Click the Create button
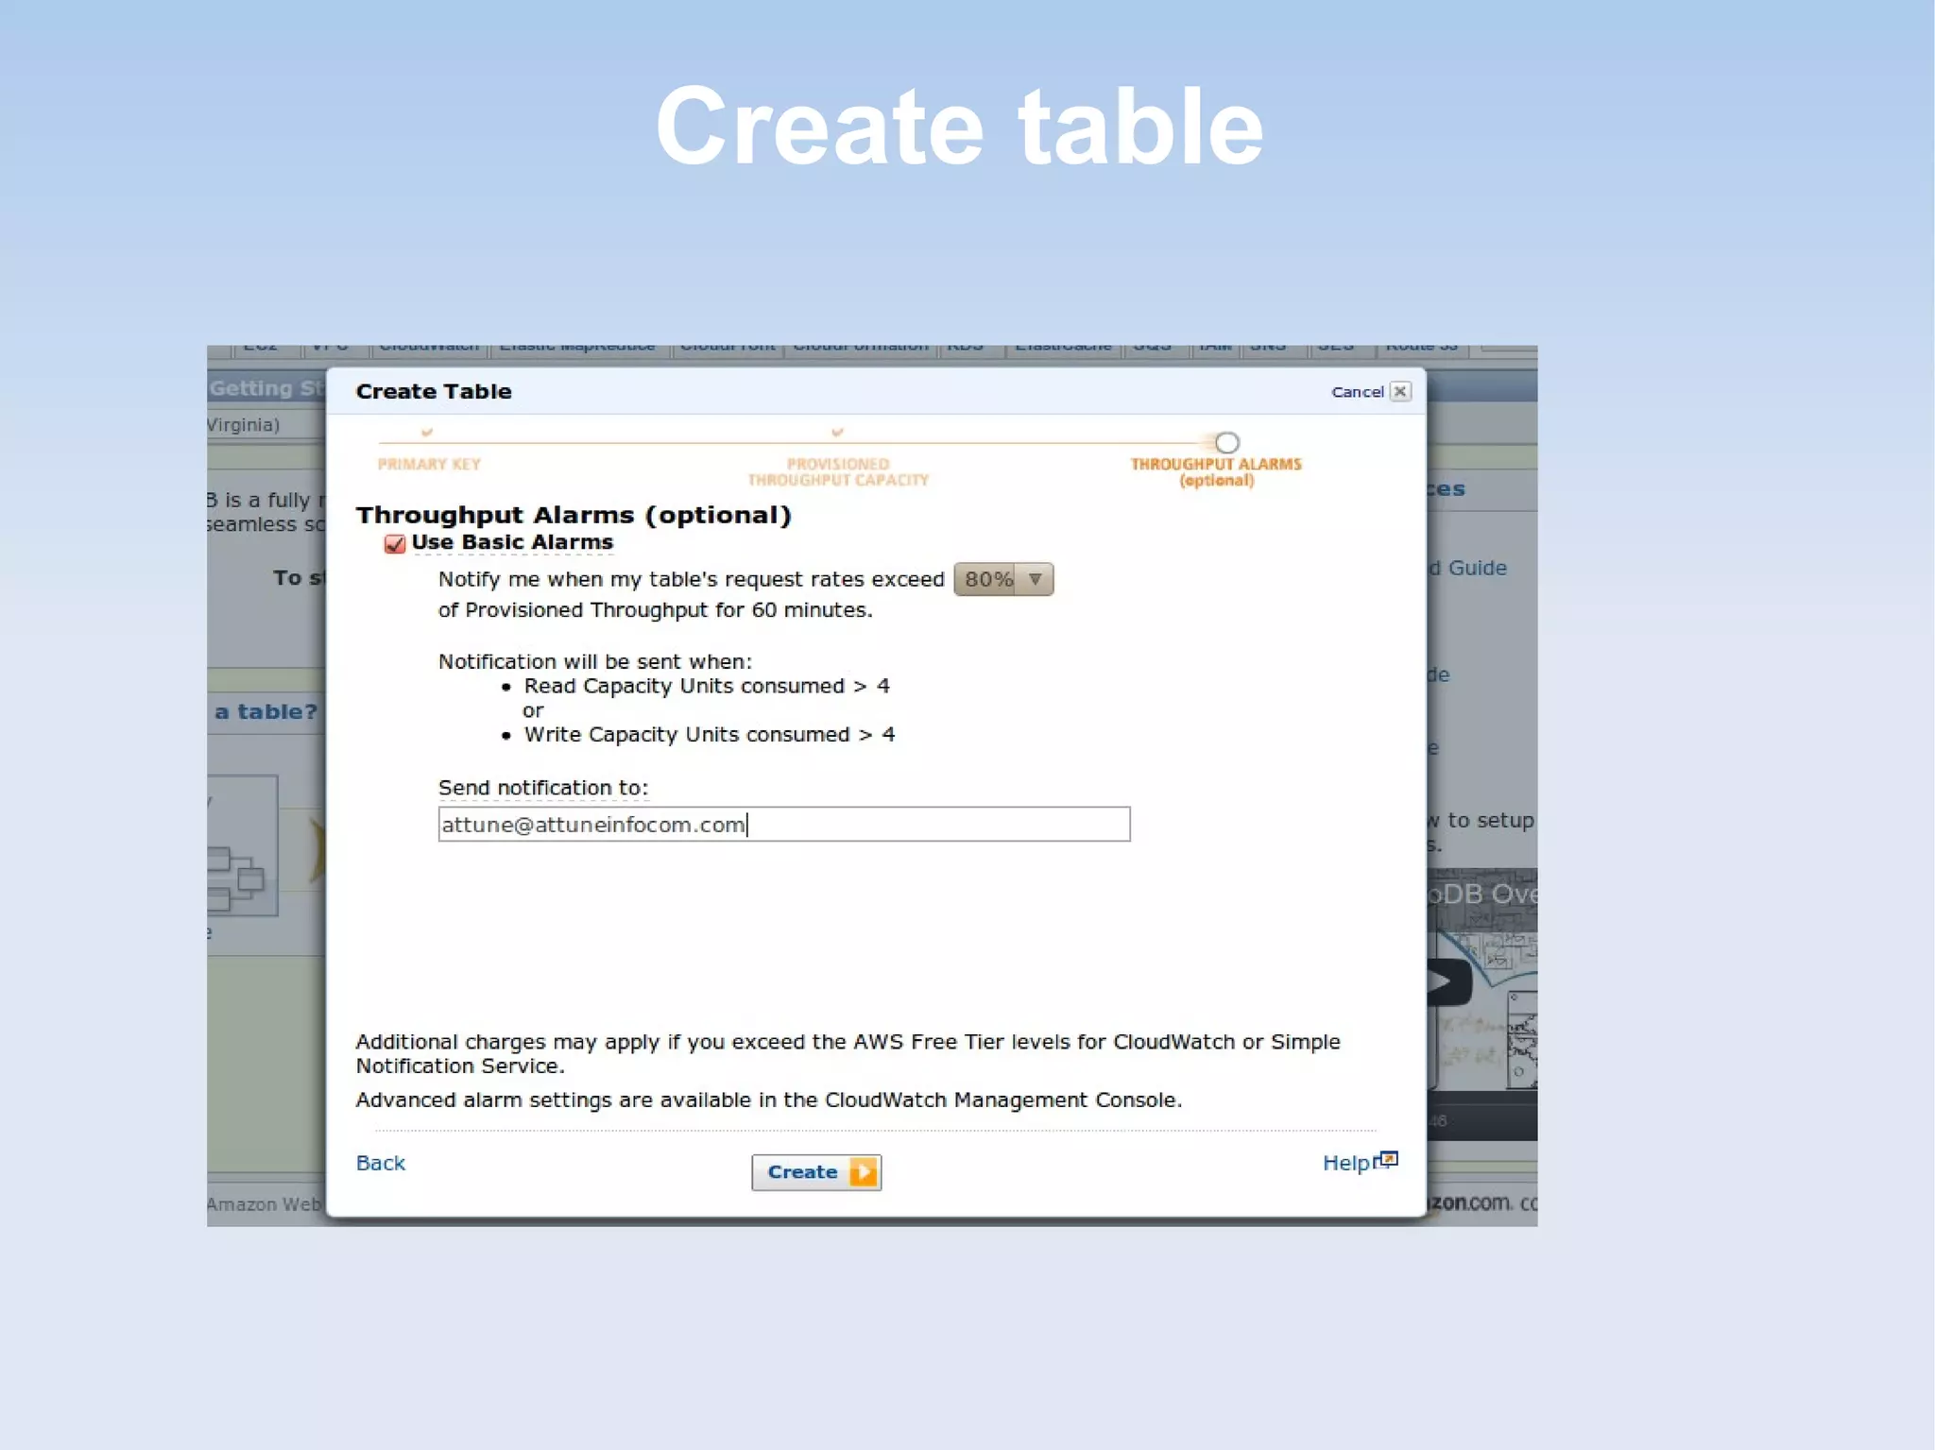This screenshot has height=1450, width=1935. click(816, 1172)
